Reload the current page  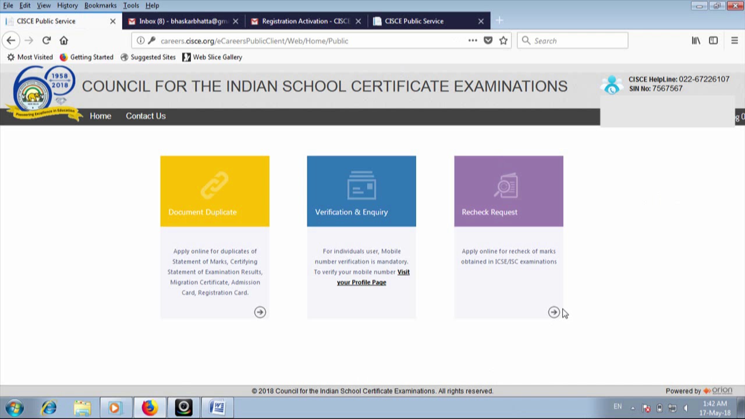pyautogui.click(x=47, y=41)
